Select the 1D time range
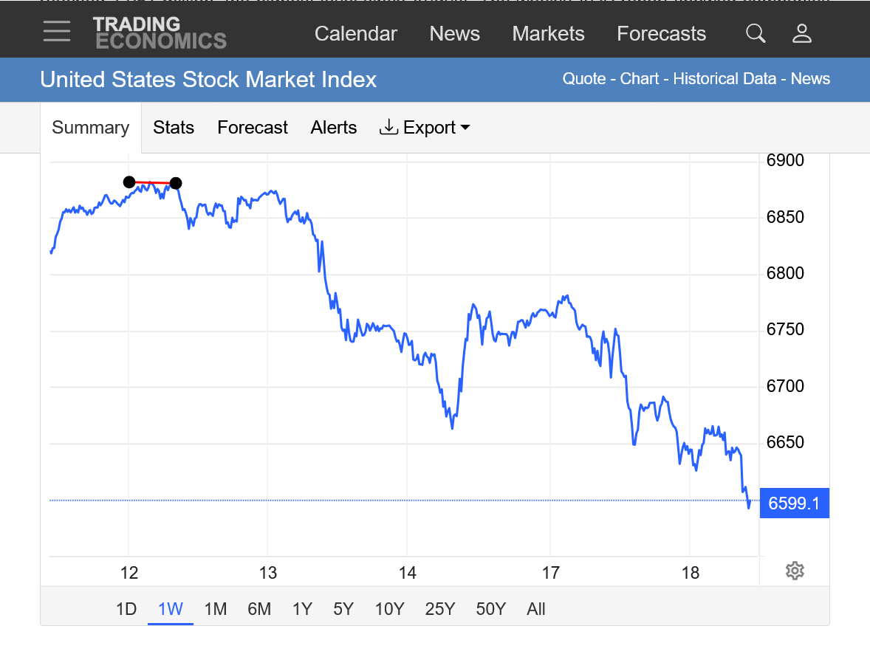The height and width of the screenshot is (657, 870). pos(126,609)
